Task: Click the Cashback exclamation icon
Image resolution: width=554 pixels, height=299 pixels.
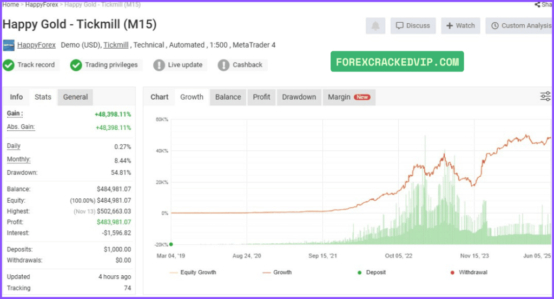Action: tap(223, 65)
